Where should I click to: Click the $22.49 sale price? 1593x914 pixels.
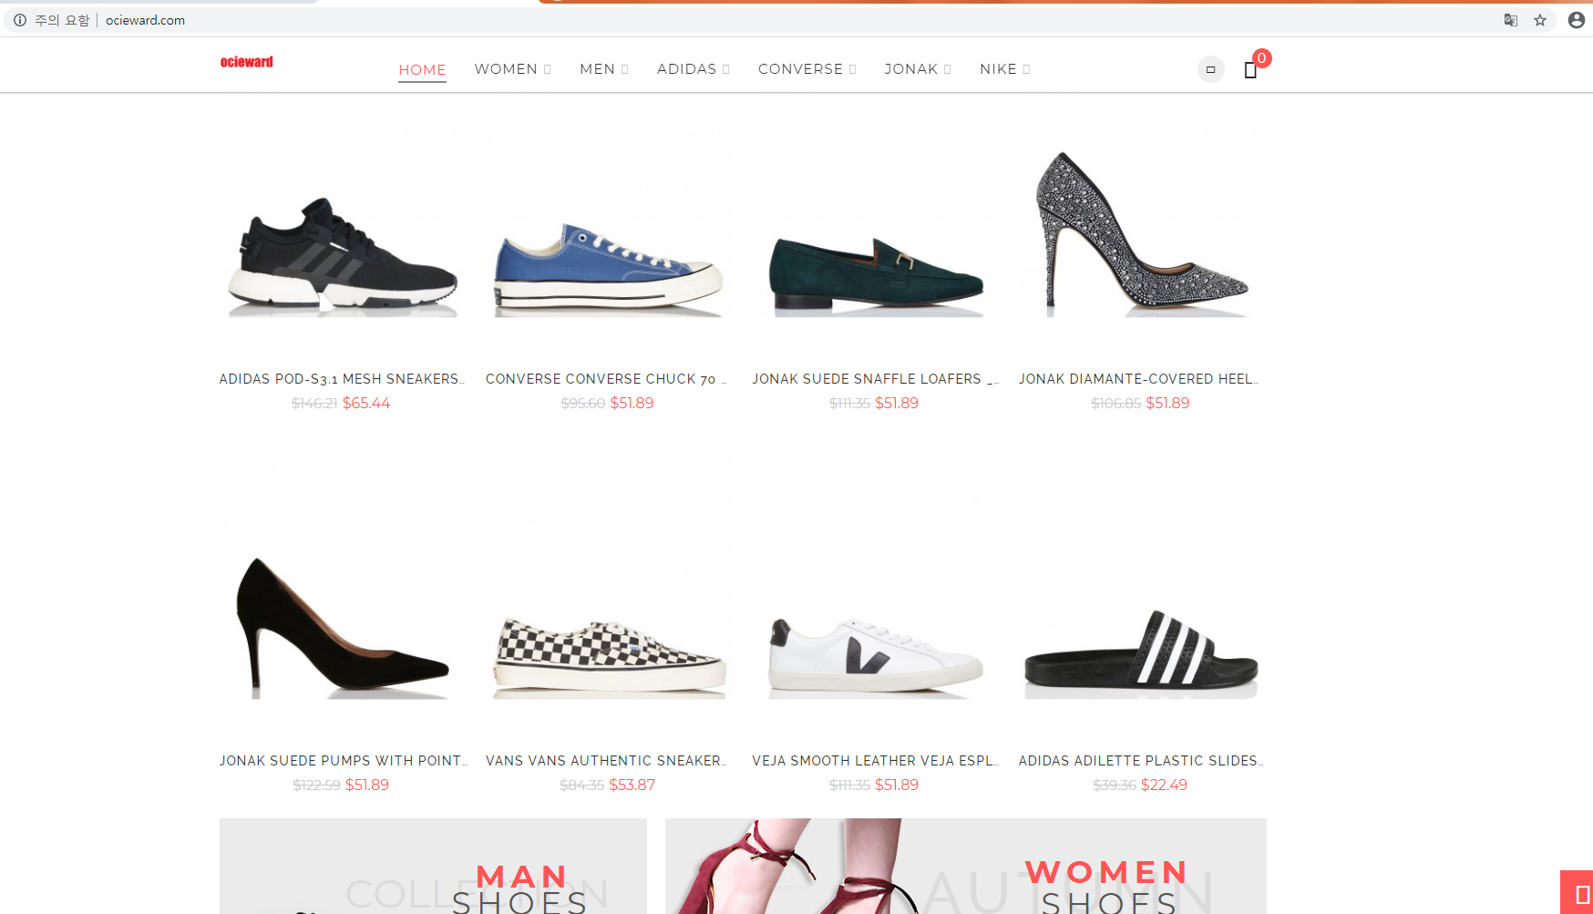[x=1164, y=785]
